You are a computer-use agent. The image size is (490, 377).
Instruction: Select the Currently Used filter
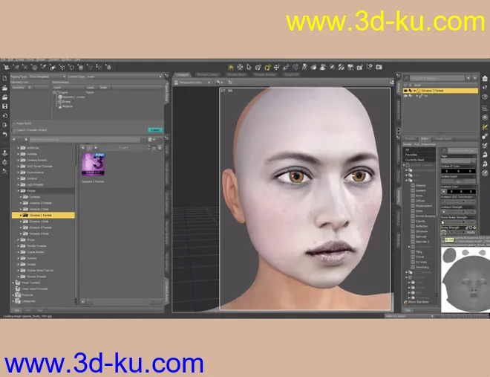(x=419, y=160)
